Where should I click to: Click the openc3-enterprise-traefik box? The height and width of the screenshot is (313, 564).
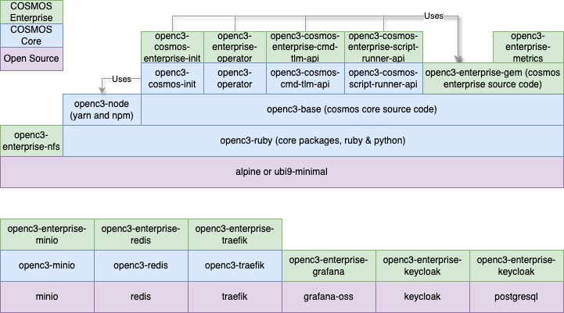point(235,234)
